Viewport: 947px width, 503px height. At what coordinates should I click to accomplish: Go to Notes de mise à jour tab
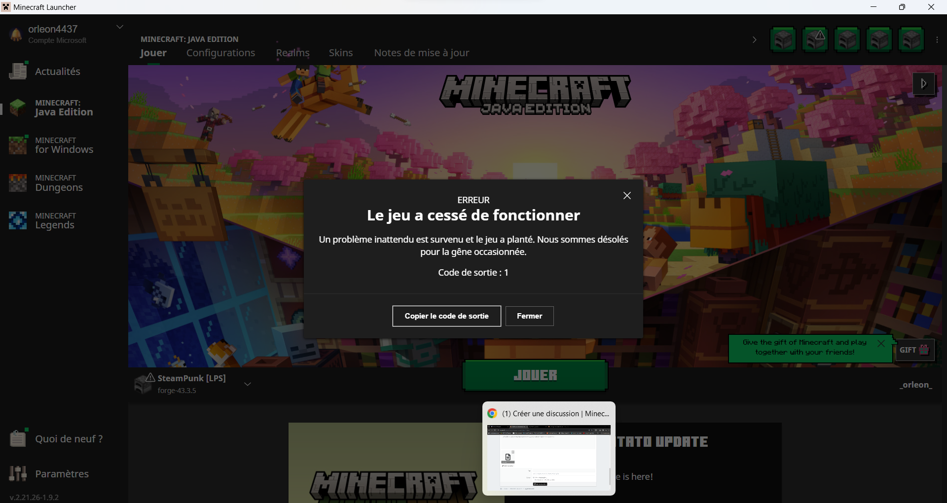point(422,53)
